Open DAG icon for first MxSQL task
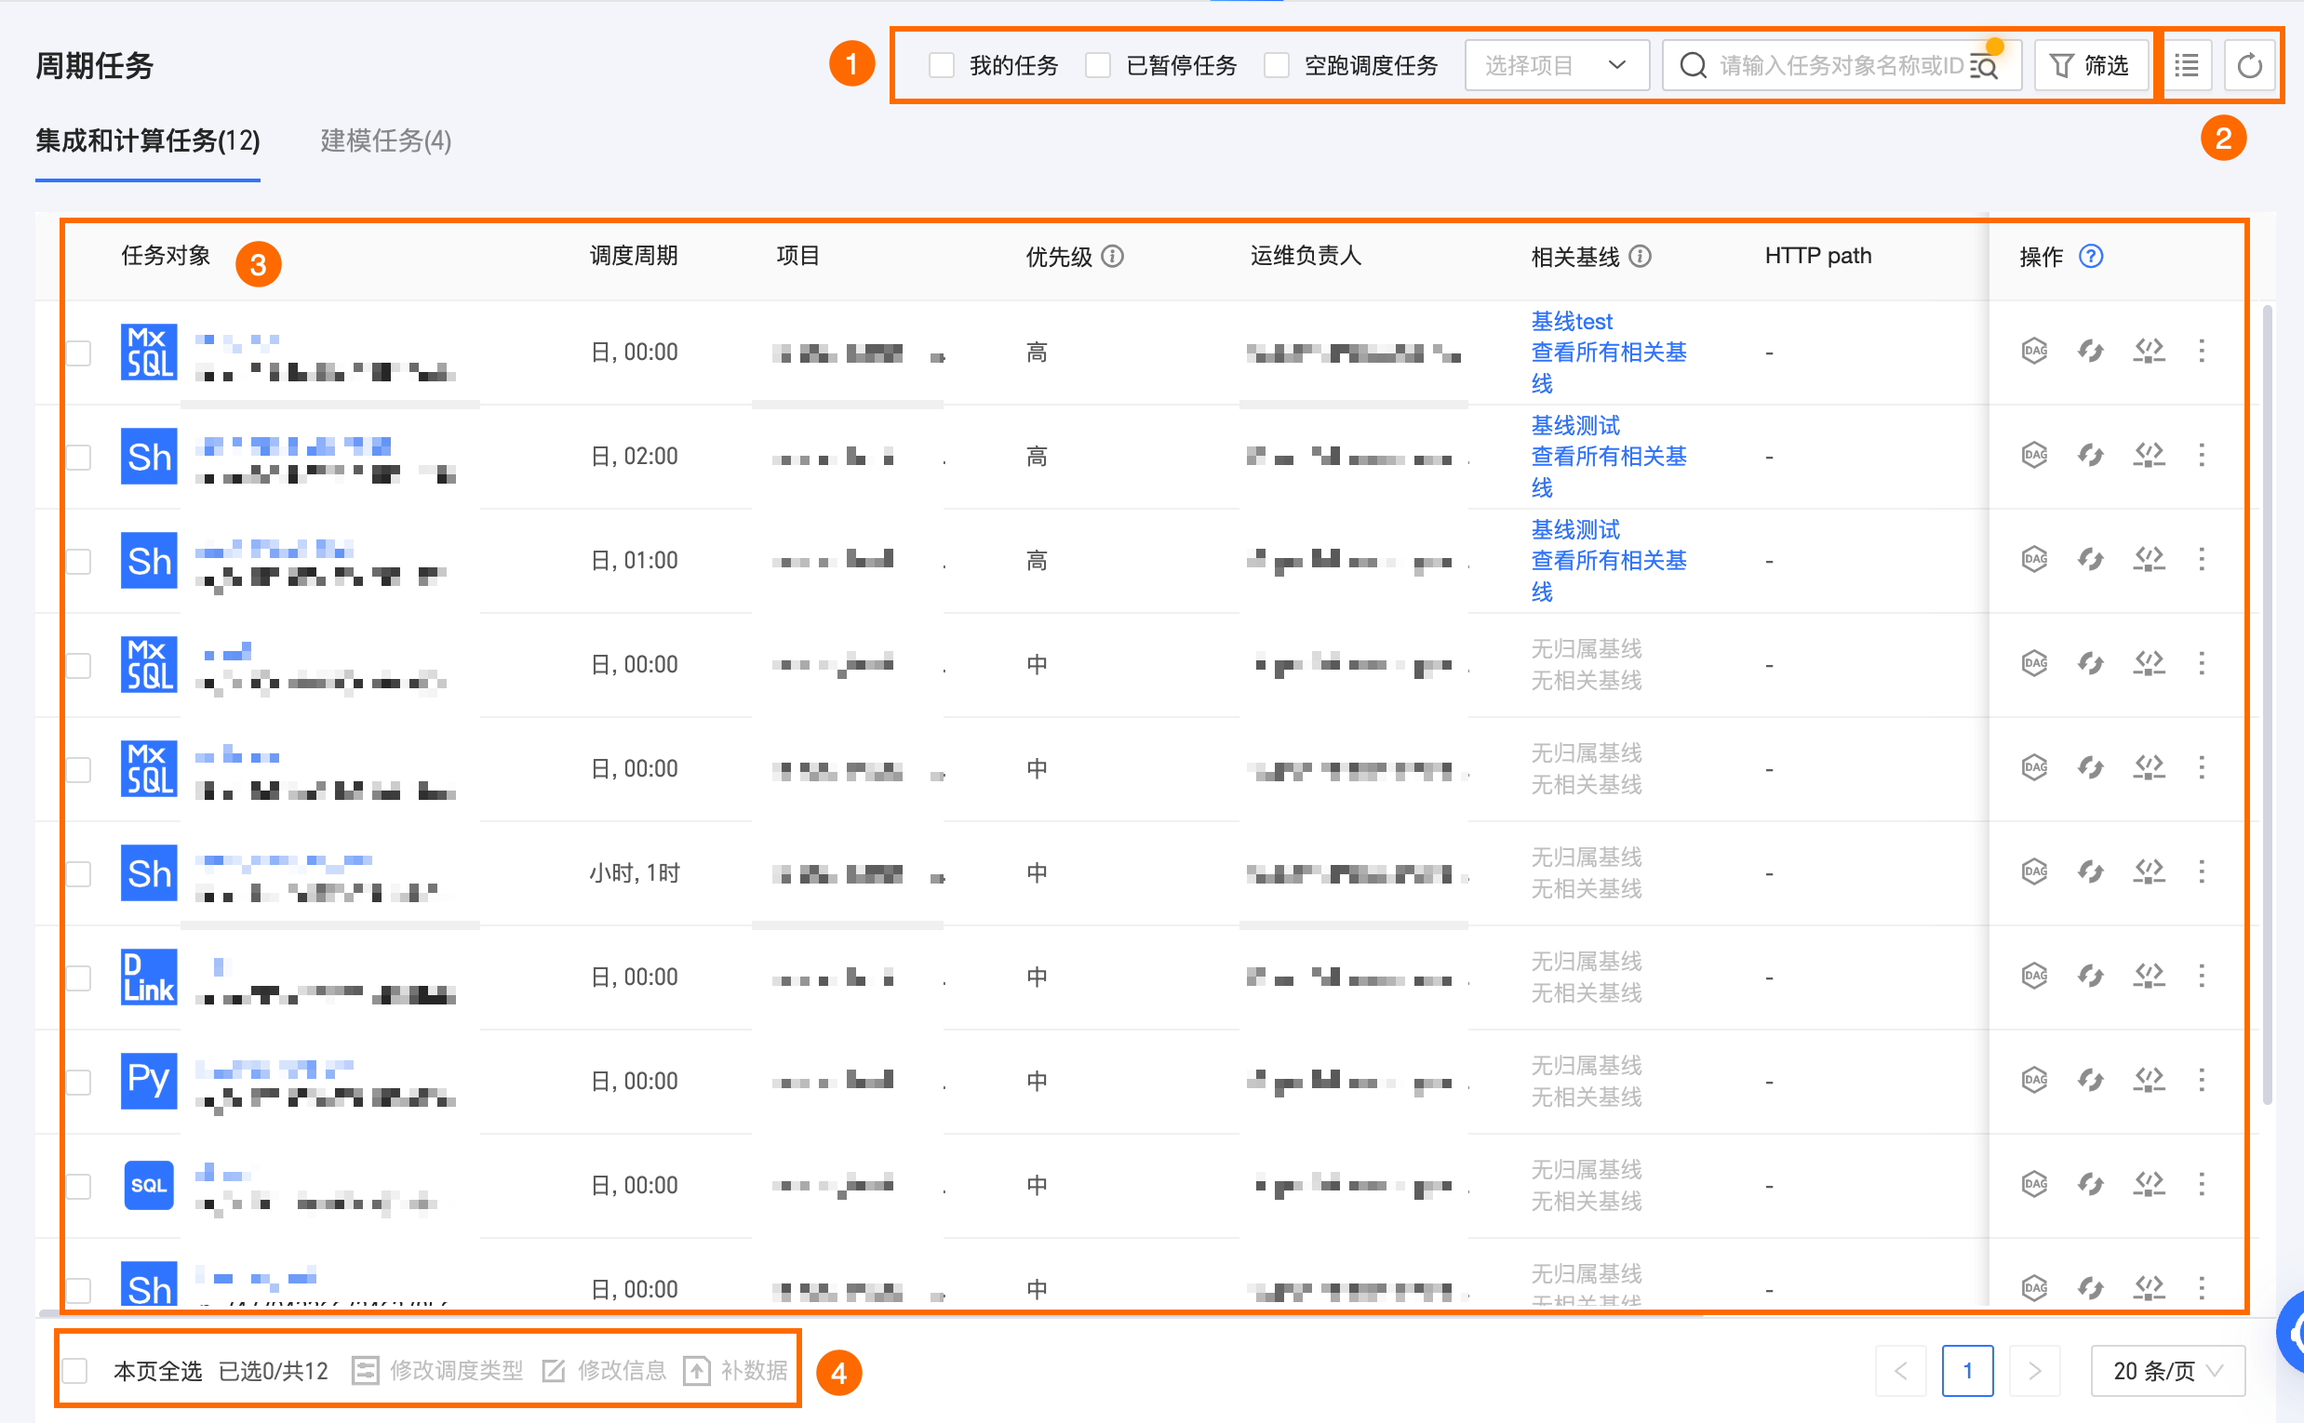 [x=2034, y=351]
